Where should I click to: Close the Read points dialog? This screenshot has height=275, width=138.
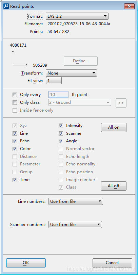(x=129, y=6)
